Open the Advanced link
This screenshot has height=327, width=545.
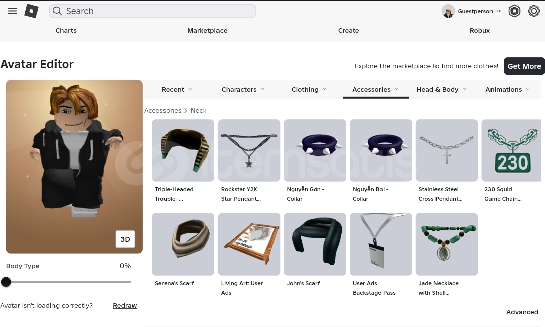[x=522, y=312]
